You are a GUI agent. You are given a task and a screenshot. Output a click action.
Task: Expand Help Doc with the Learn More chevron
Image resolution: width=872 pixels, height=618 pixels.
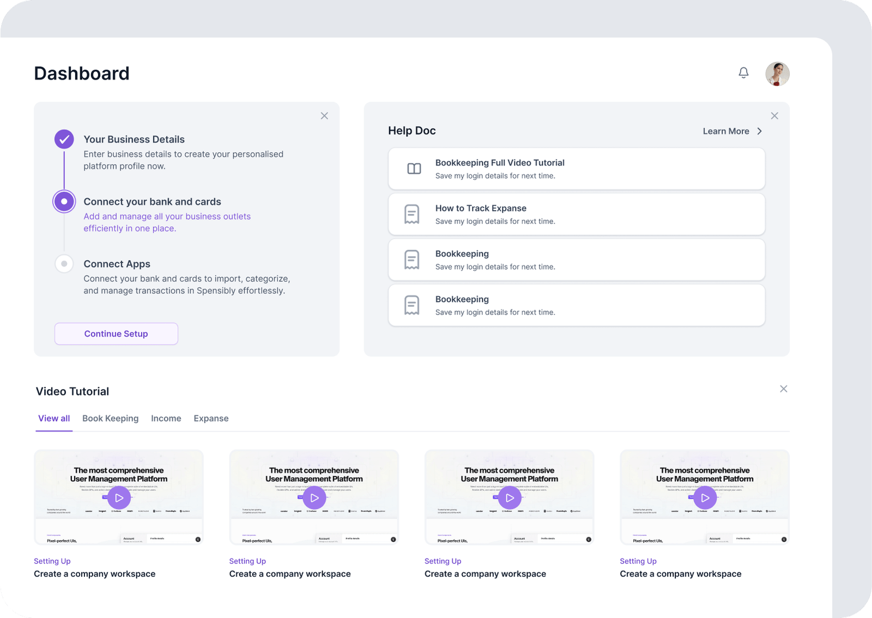759,131
